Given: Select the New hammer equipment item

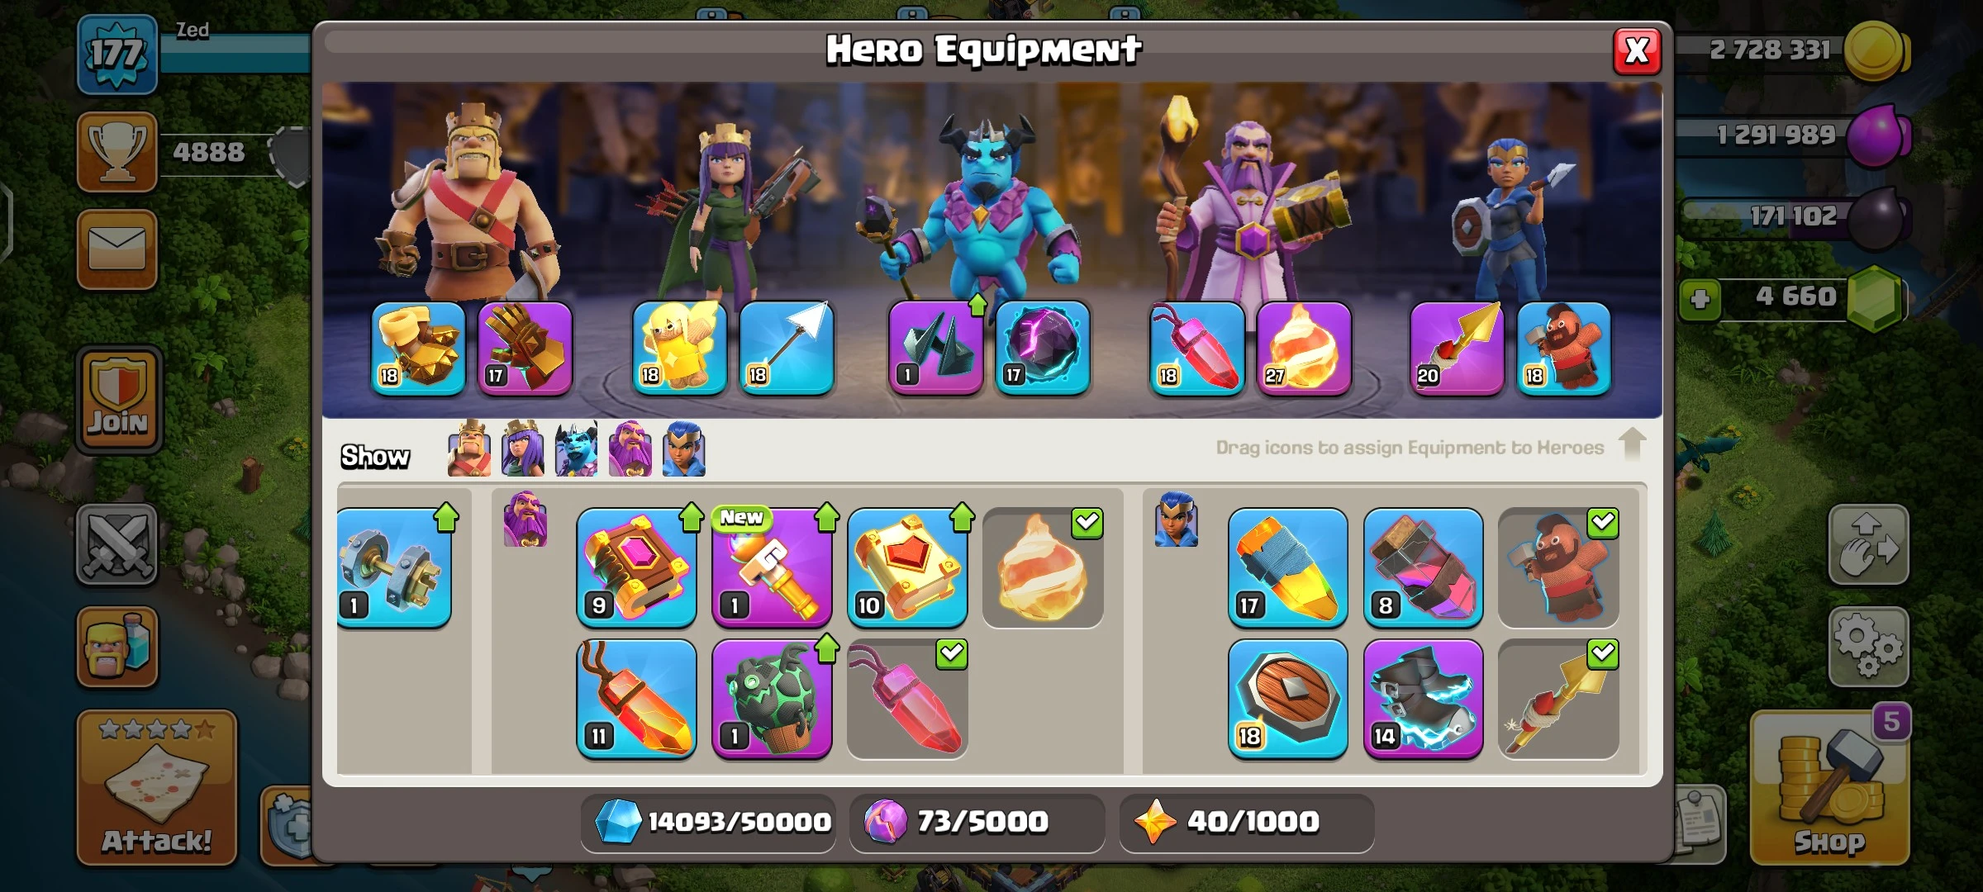Looking at the screenshot, I should [x=772, y=568].
